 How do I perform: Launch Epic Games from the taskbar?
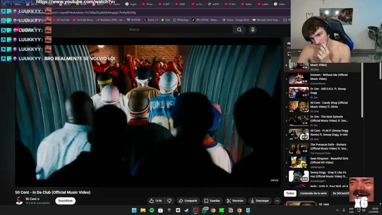(169, 210)
